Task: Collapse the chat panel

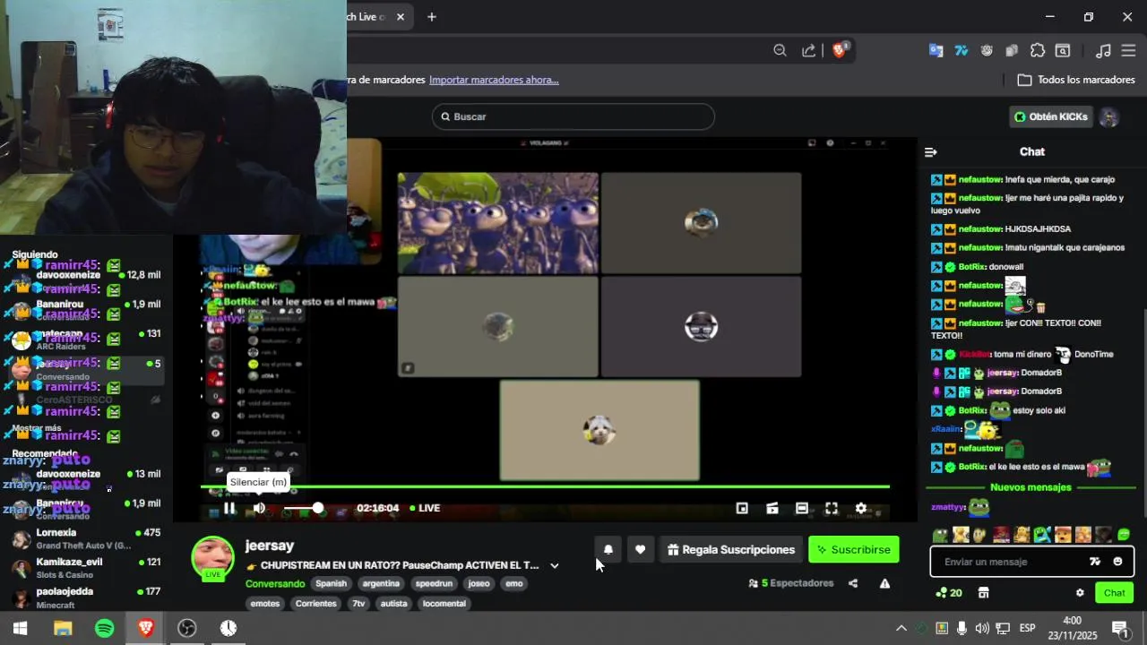Action: click(x=931, y=152)
